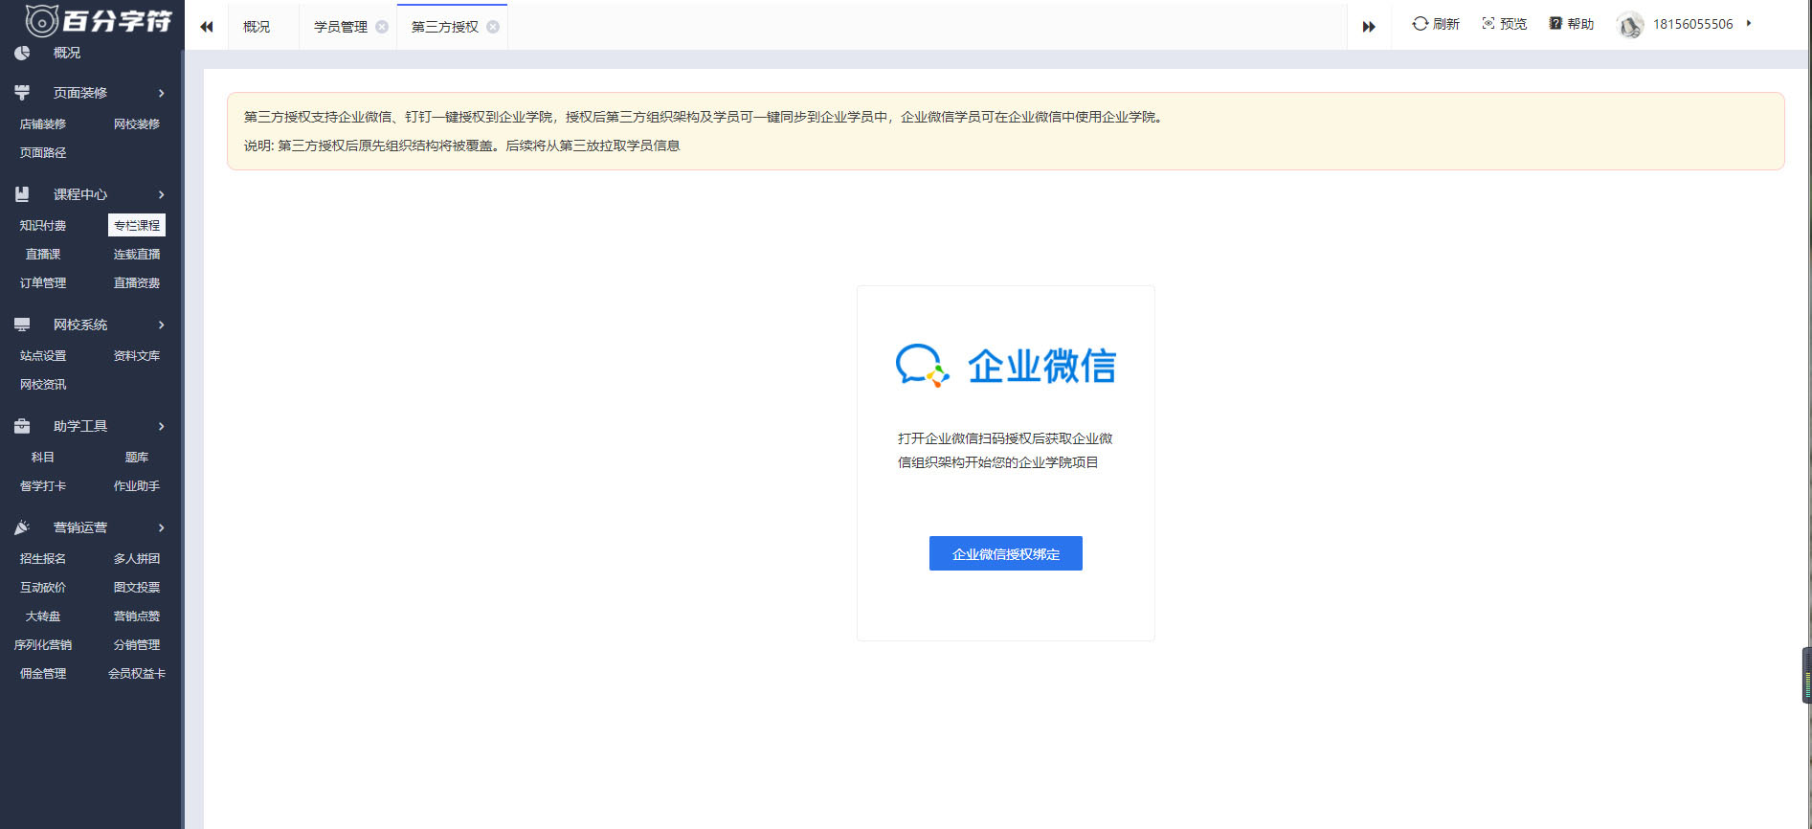Open 直播资费 menu item
Image resolution: width=1812 pixels, height=829 pixels.
click(137, 283)
